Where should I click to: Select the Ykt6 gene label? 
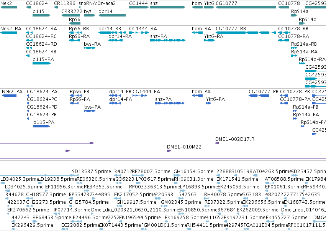tap(209, 3)
